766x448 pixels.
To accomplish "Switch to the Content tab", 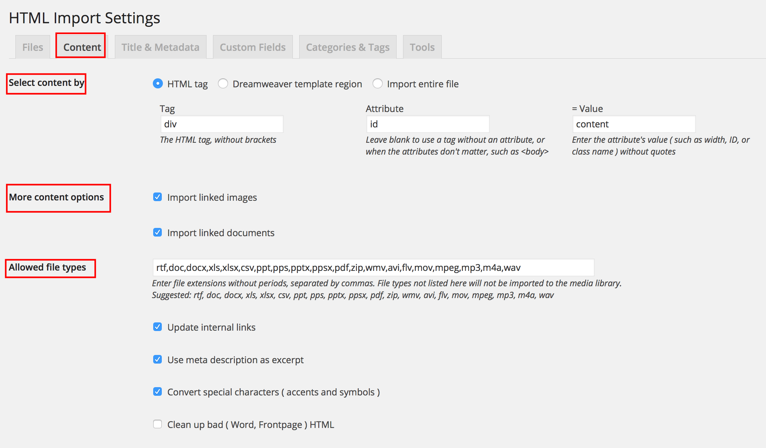I will point(82,47).
